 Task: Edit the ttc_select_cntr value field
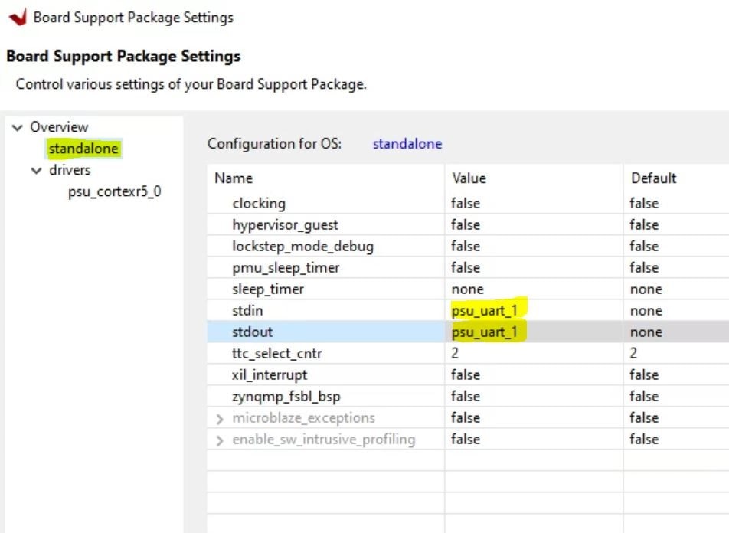click(x=456, y=353)
